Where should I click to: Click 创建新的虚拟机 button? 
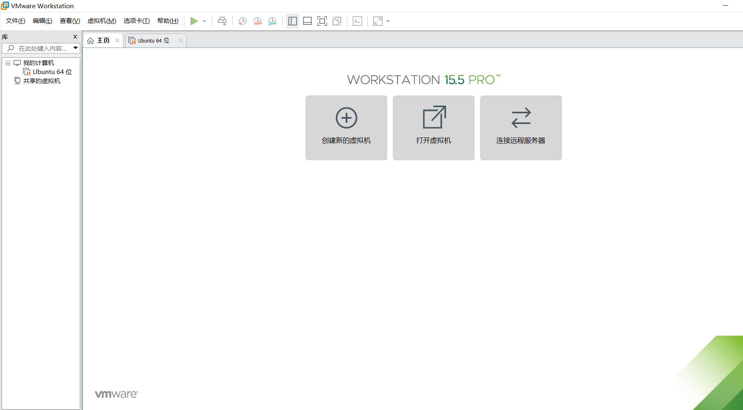click(347, 128)
